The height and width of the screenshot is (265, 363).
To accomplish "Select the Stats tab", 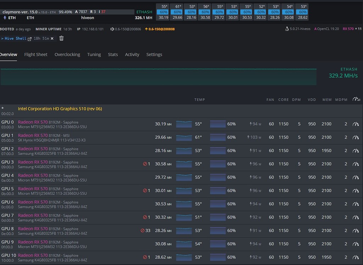I will tap(113, 55).
